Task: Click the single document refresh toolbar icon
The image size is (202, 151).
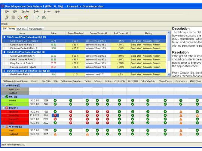Action: click(38, 18)
